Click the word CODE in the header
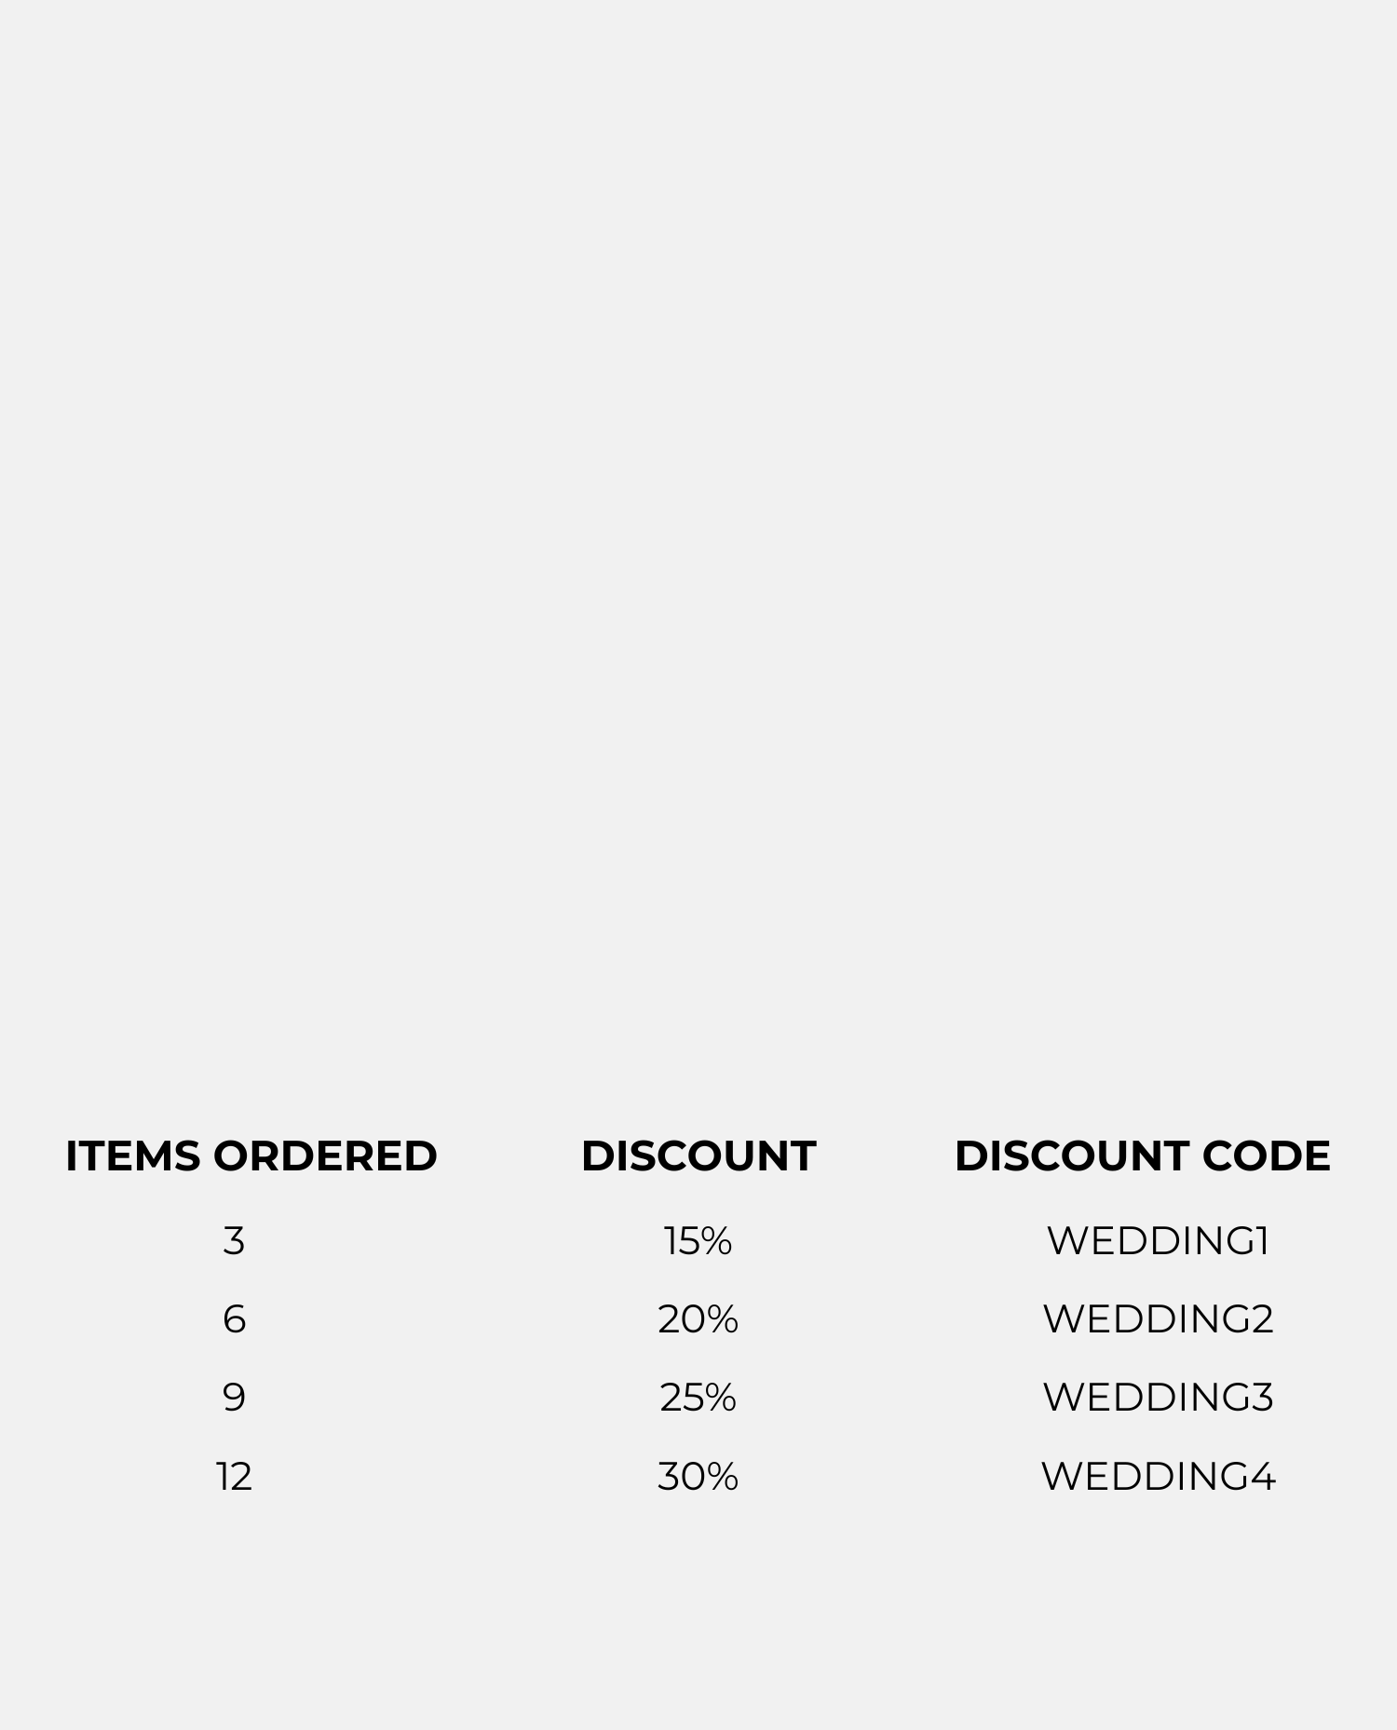 pos(1266,1156)
